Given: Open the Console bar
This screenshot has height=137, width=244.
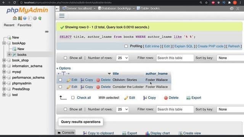Looking at the screenshot, I should click(x=66, y=132).
